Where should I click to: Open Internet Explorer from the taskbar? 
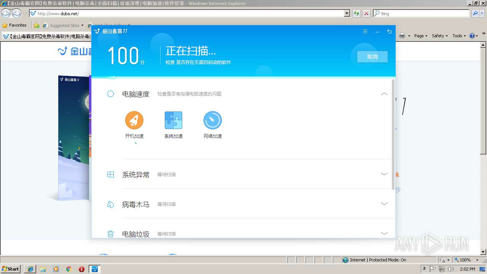tap(30, 269)
